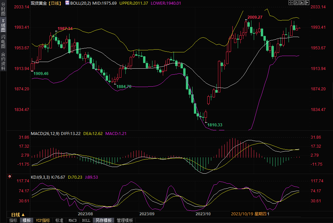The width and height of the screenshot is (333, 223).
Task: Apply the 标准 template
Action: coord(59,220)
